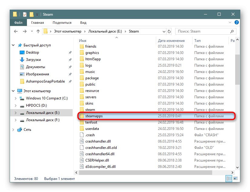Expand HPDOCS (D:) drive node
The width and height of the screenshot is (250, 192).
16,105
